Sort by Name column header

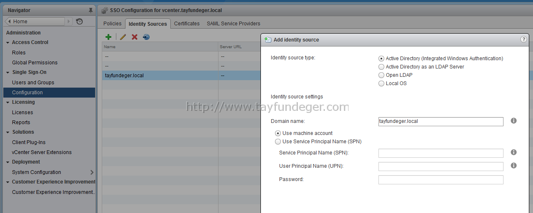pyautogui.click(x=160, y=47)
